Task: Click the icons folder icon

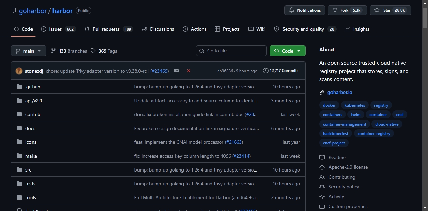Action: click(19, 142)
